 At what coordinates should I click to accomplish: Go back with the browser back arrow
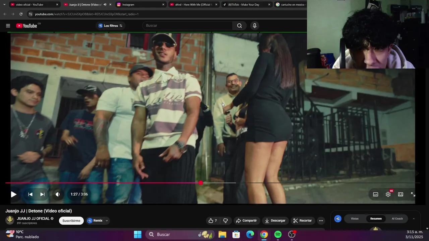[x=5, y=14]
